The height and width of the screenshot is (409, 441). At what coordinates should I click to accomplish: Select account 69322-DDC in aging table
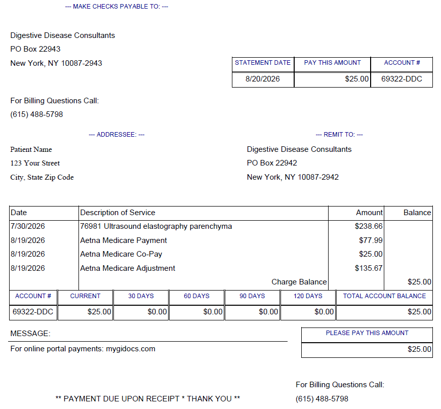coord(33,312)
